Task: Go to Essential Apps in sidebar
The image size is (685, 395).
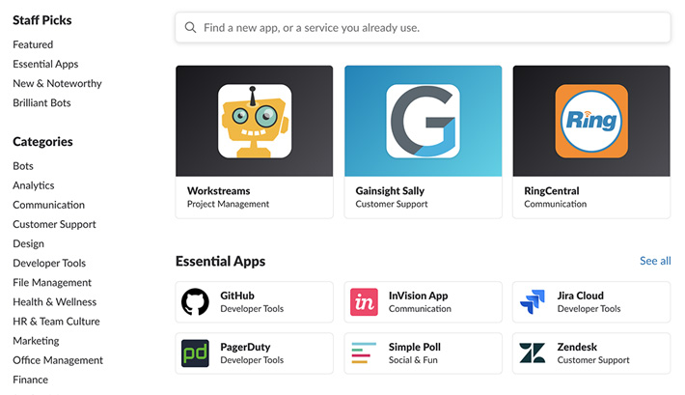Action: click(45, 64)
